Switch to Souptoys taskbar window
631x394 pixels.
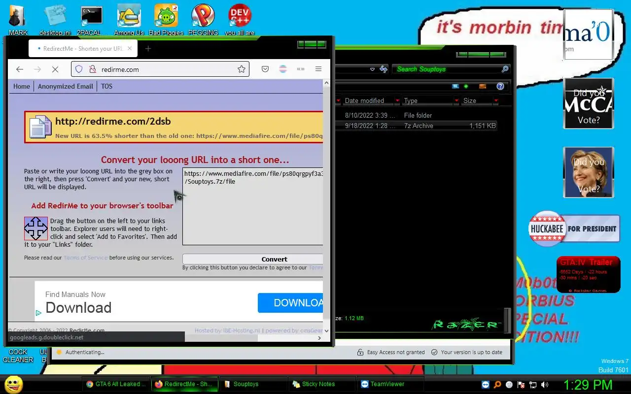[253, 384]
